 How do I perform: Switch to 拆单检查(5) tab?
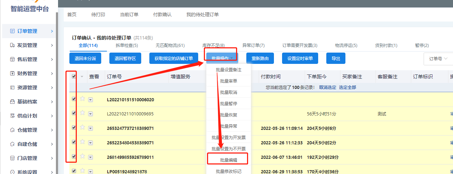pyautogui.click(x=127, y=46)
